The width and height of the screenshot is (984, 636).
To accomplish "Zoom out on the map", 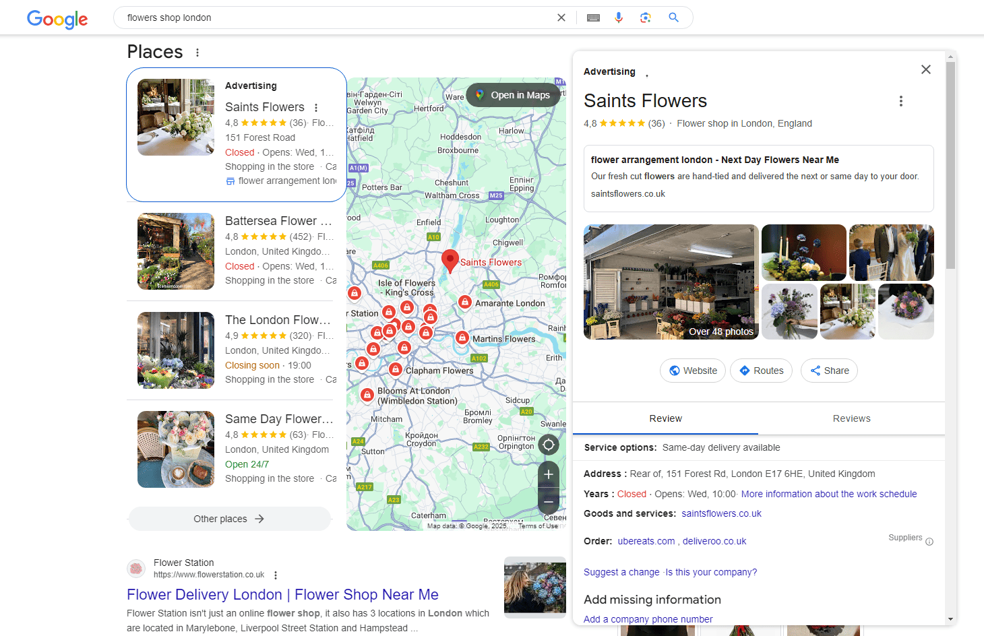I will pyautogui.click(x=549, y=502).
